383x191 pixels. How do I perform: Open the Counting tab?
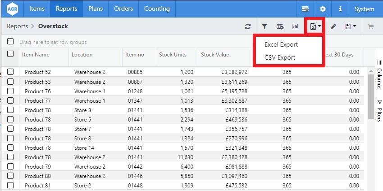pyautogui.click(x=157, y=9)
